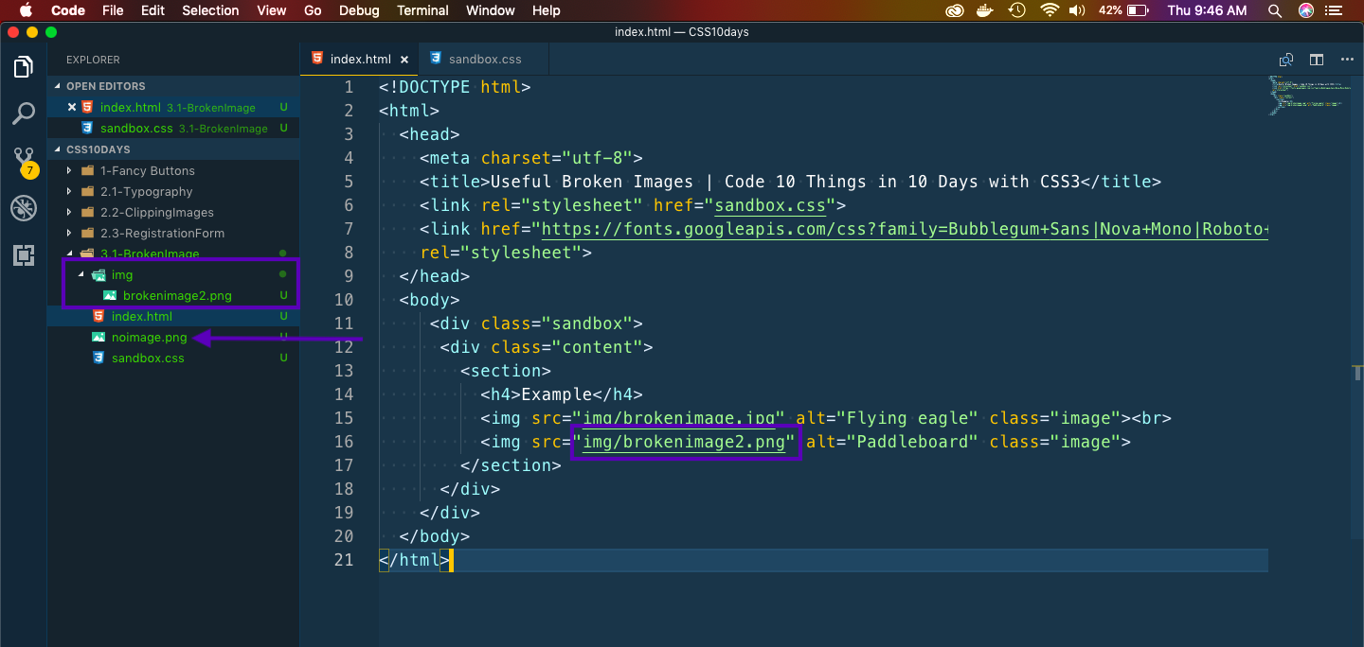1364x647 pixels.
Task: Split the editor to the right
Action: click(1317, 60)
